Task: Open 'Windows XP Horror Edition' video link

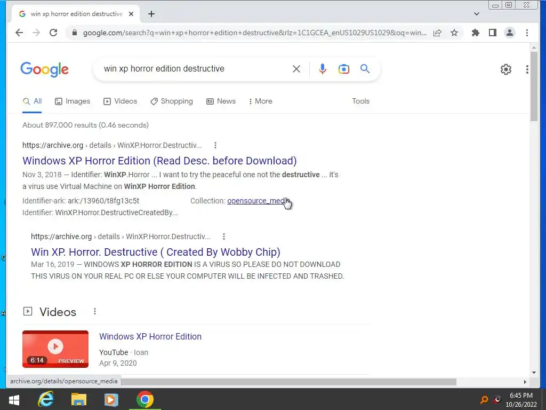Action: (x=150, y=336)
